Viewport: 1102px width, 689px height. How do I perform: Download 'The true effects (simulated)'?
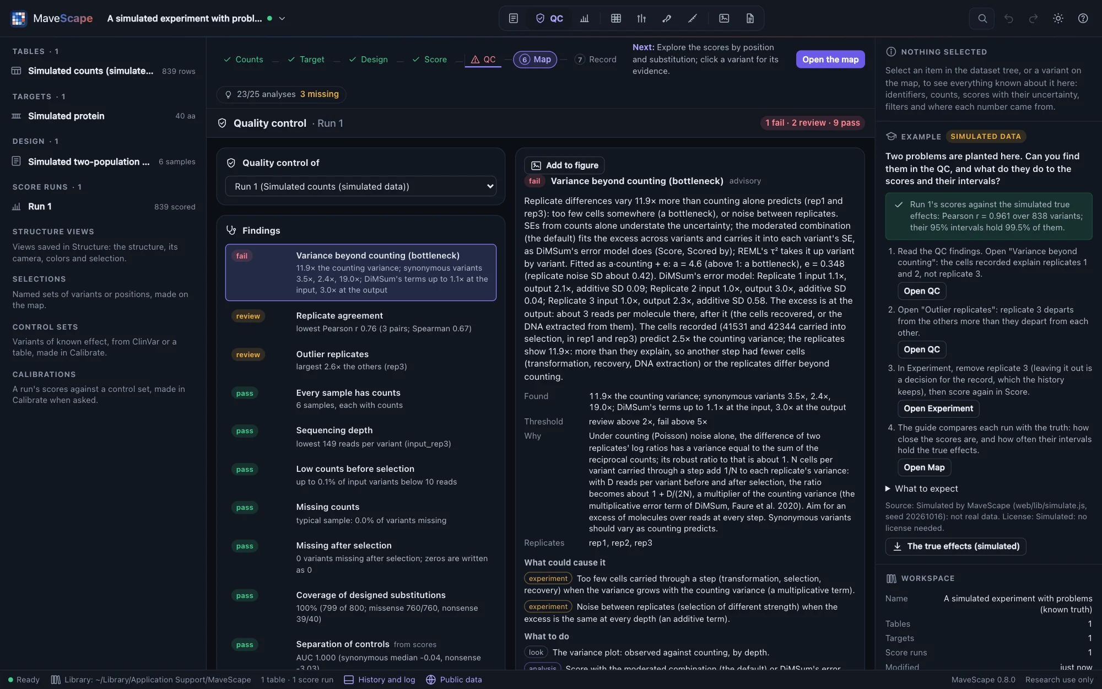pyautogui.click(x=956, y=546)
